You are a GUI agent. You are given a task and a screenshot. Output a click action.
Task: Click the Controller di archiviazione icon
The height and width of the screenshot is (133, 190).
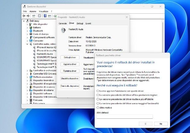[31, 70]
